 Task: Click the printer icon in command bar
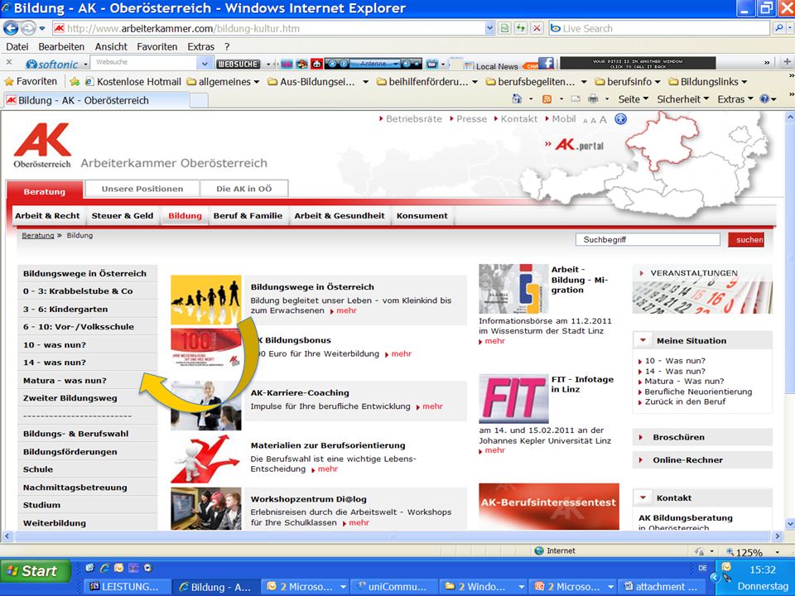coord(593,99)
